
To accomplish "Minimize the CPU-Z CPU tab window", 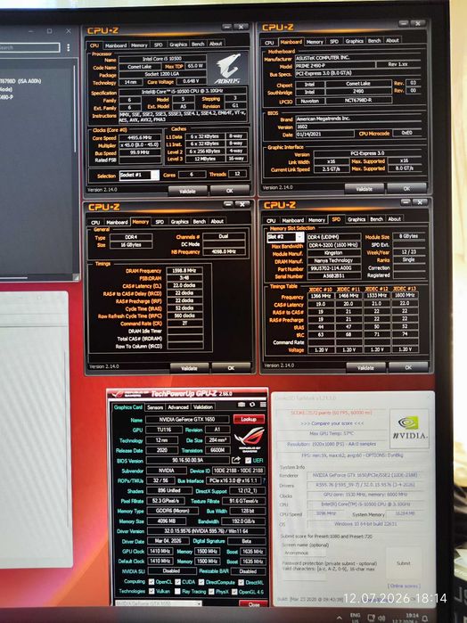I will pyautogui.click(x=226, y=27).
